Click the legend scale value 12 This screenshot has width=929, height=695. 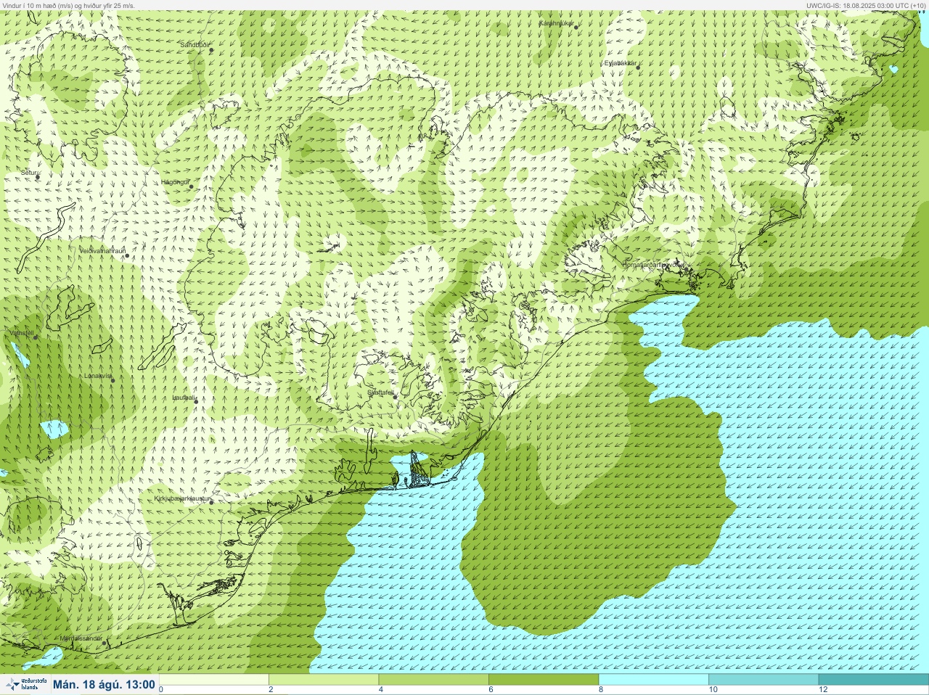(x=823, y=689)
